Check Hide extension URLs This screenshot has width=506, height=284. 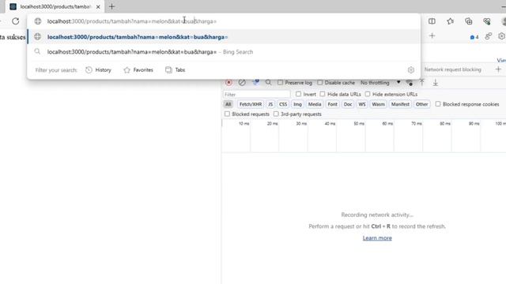(x=368, y=94)
